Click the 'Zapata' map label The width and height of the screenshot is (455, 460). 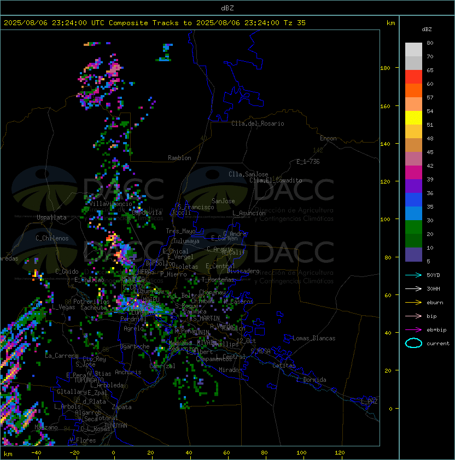(121, 407)
